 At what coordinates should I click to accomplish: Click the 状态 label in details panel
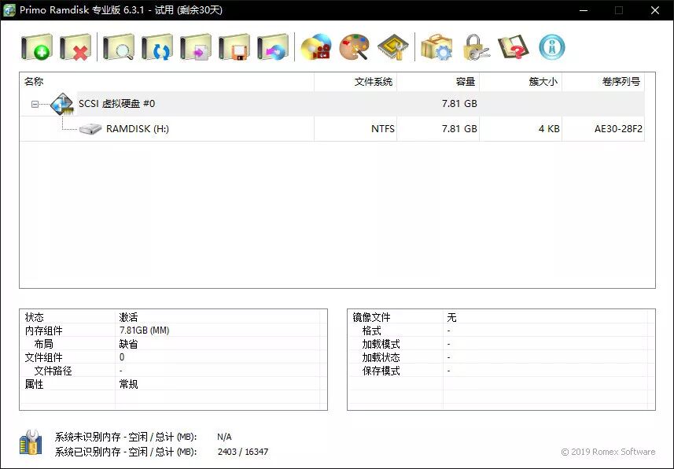point(35,317)
